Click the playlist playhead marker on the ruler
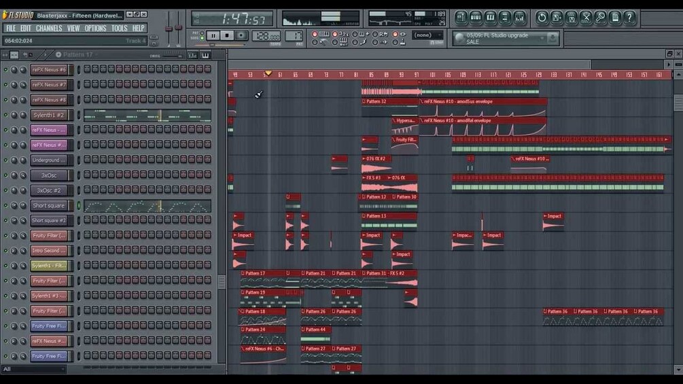This screenshot has width=683, height=384. 268,73
